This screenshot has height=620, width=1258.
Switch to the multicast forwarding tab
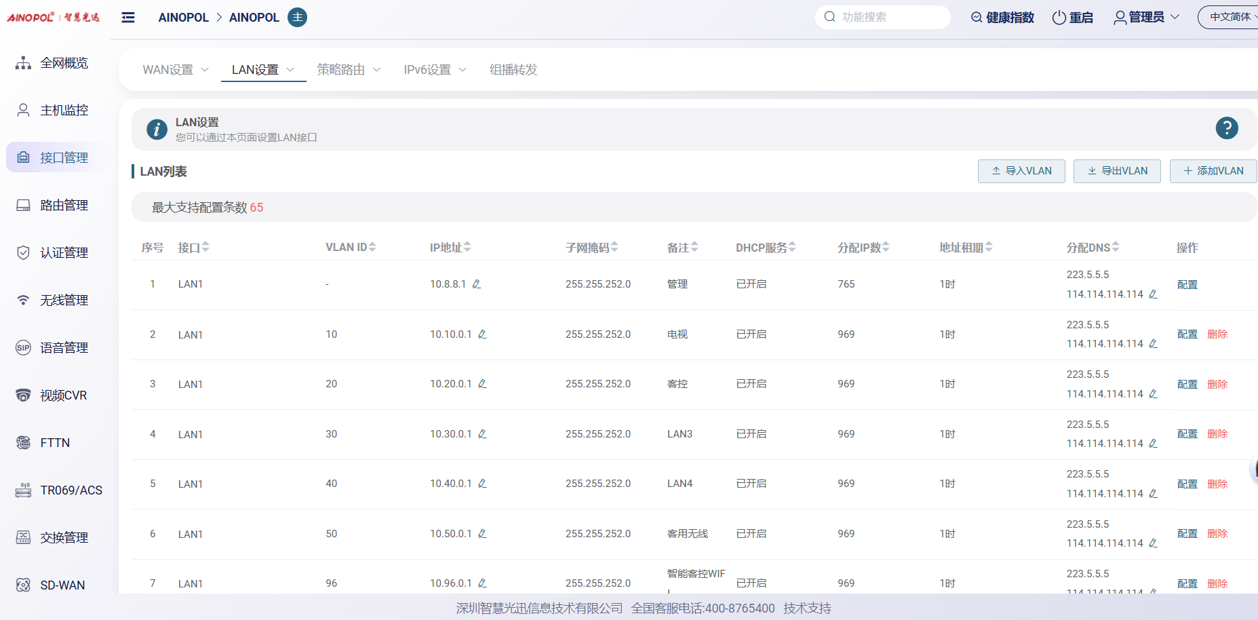pos(513,70)
